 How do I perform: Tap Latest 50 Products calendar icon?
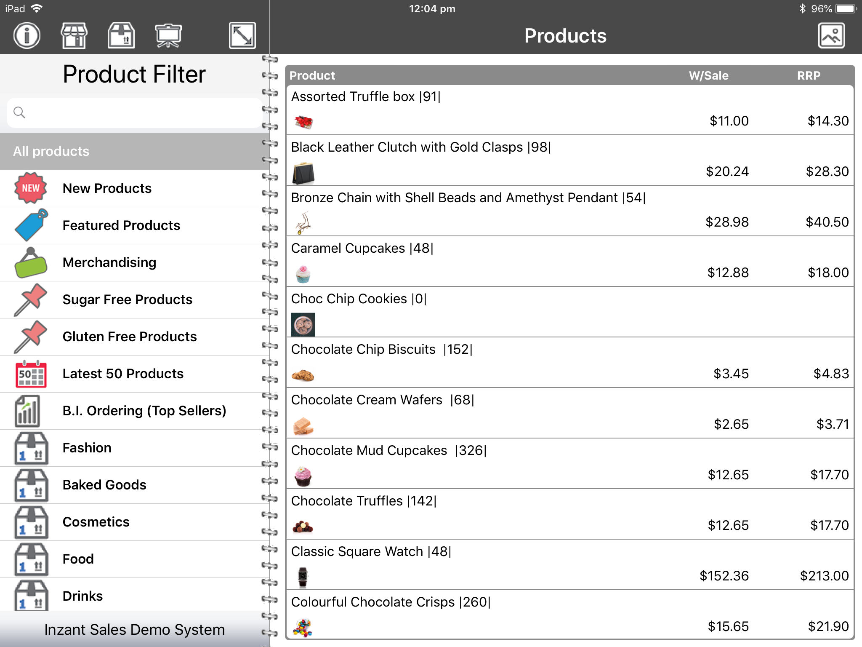(31, 374)
